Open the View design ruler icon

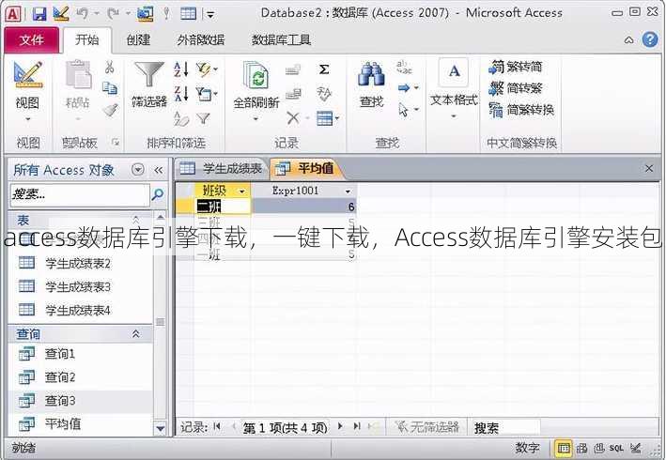[x=28, y=75]
